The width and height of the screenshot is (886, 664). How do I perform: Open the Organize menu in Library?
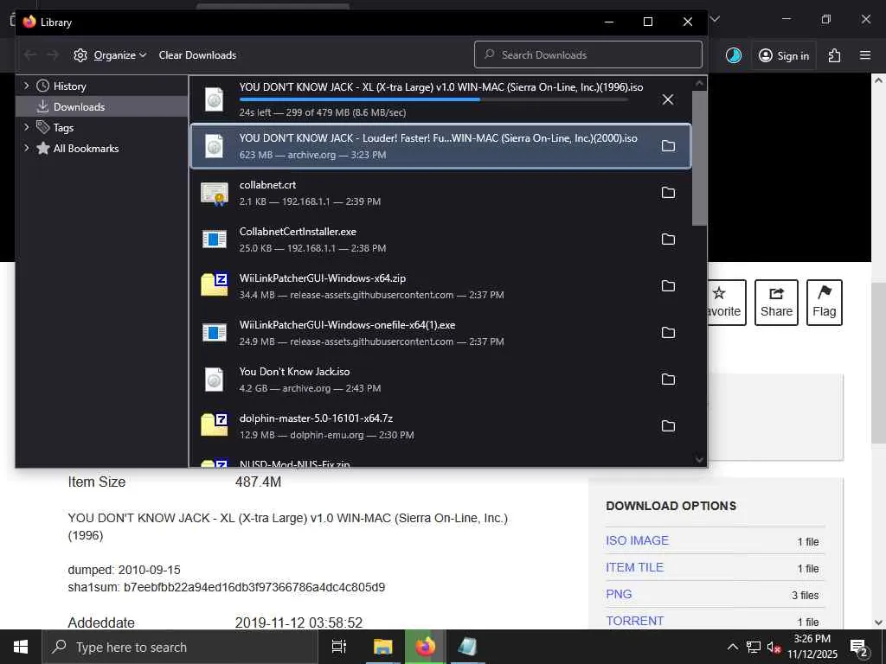110,55
